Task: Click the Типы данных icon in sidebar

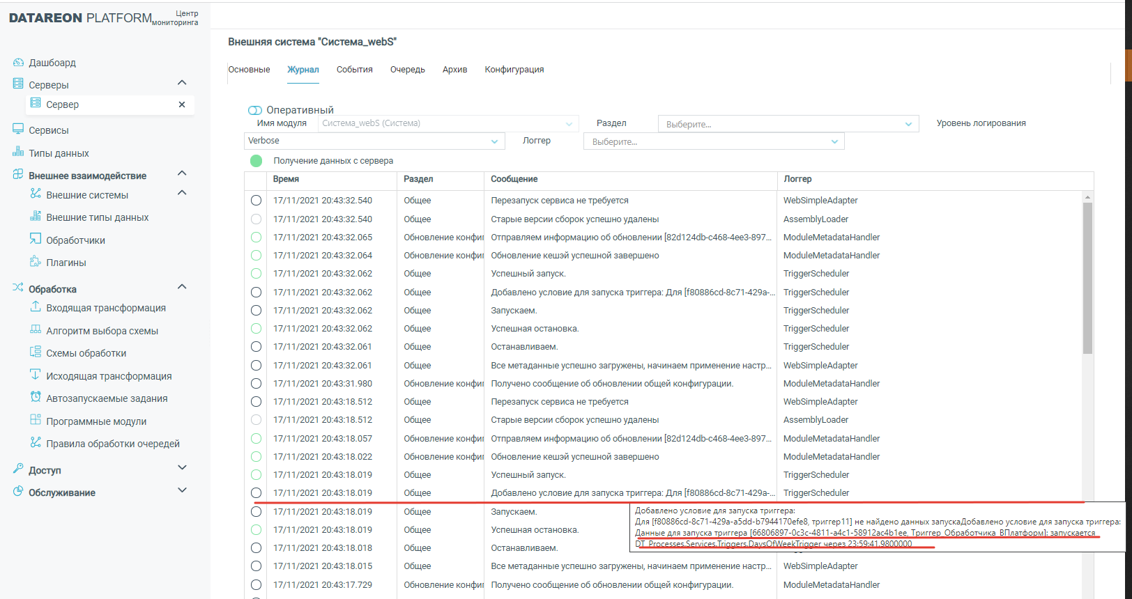Action: [x=18, y=153]
